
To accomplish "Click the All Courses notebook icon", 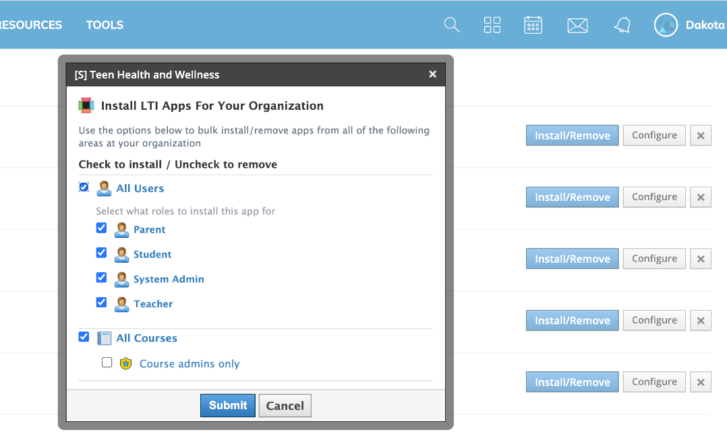I will 104,338.
